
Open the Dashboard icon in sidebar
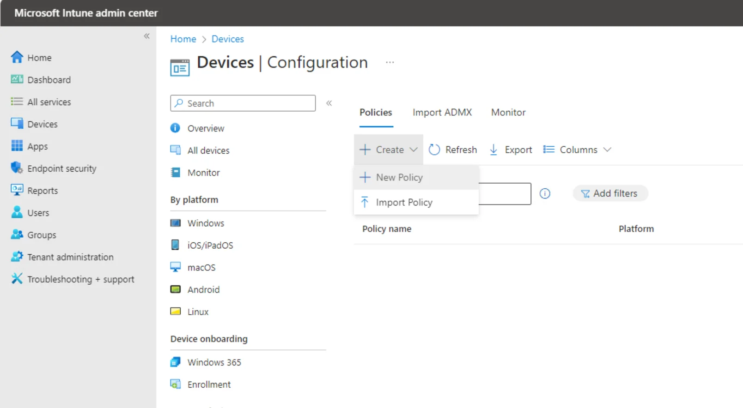(17, 79)
